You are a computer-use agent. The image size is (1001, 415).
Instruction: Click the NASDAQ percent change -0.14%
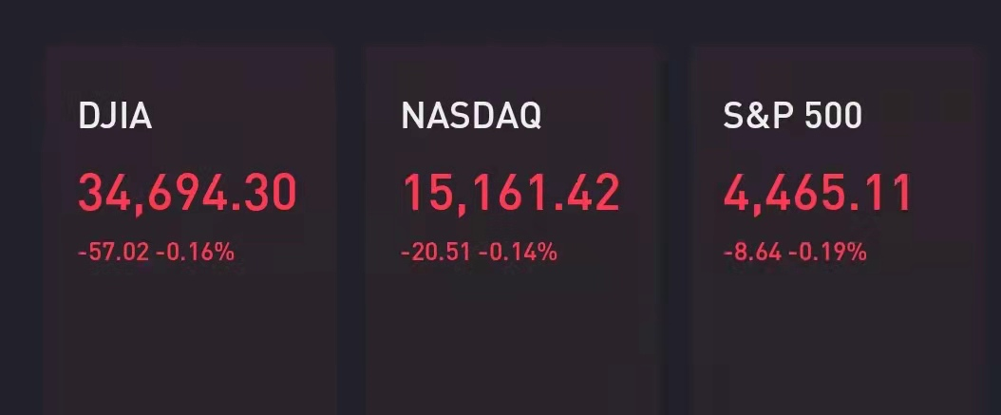click(x=518, y=253)
